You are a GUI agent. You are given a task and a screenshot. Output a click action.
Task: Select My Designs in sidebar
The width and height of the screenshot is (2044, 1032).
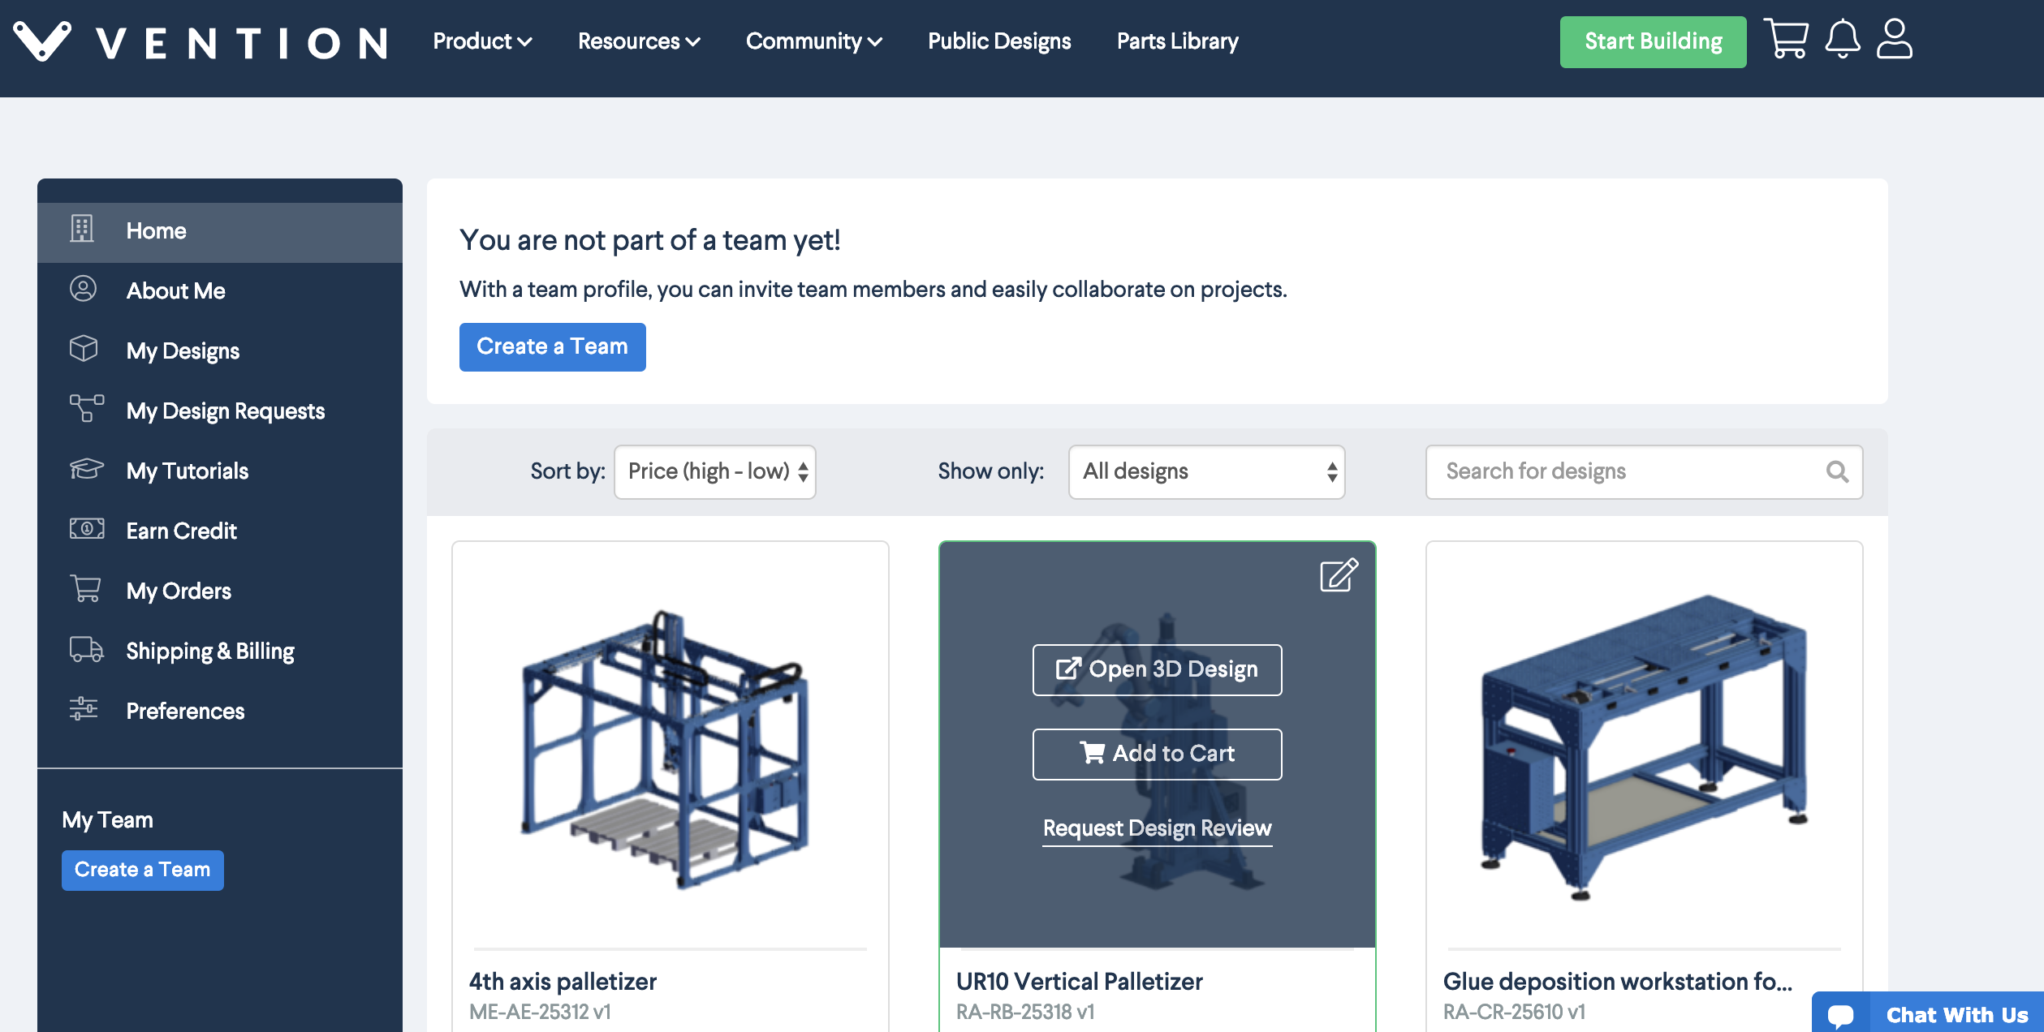coord(183,350)
